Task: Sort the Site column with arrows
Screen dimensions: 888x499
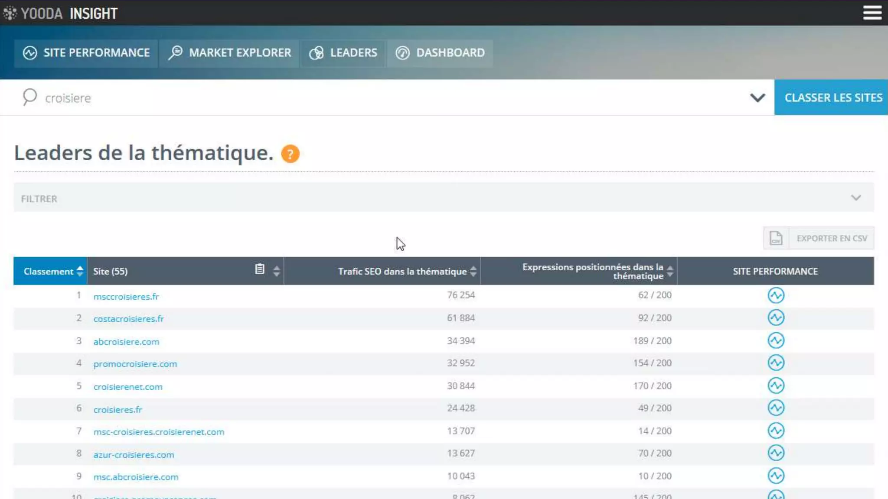Action: pos(277,271)
